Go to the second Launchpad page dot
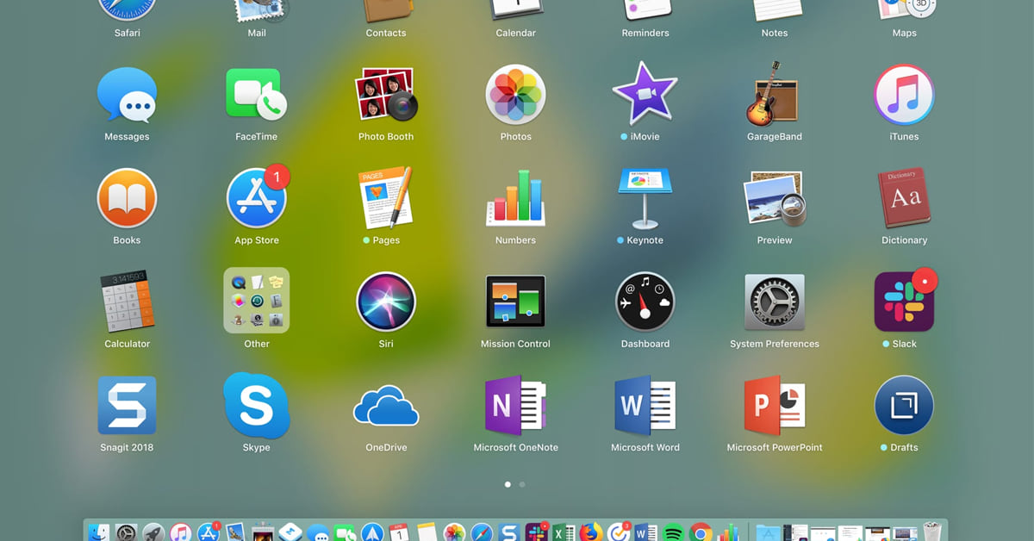The width and height of the screenshot is (1034, 541). click(x=522, y=484)
